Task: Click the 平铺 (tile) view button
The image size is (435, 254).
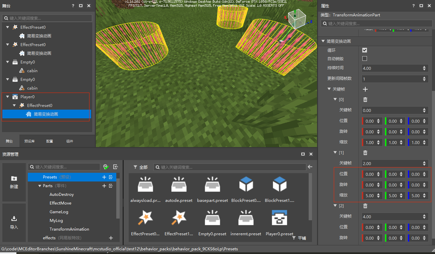Action: 299,238
